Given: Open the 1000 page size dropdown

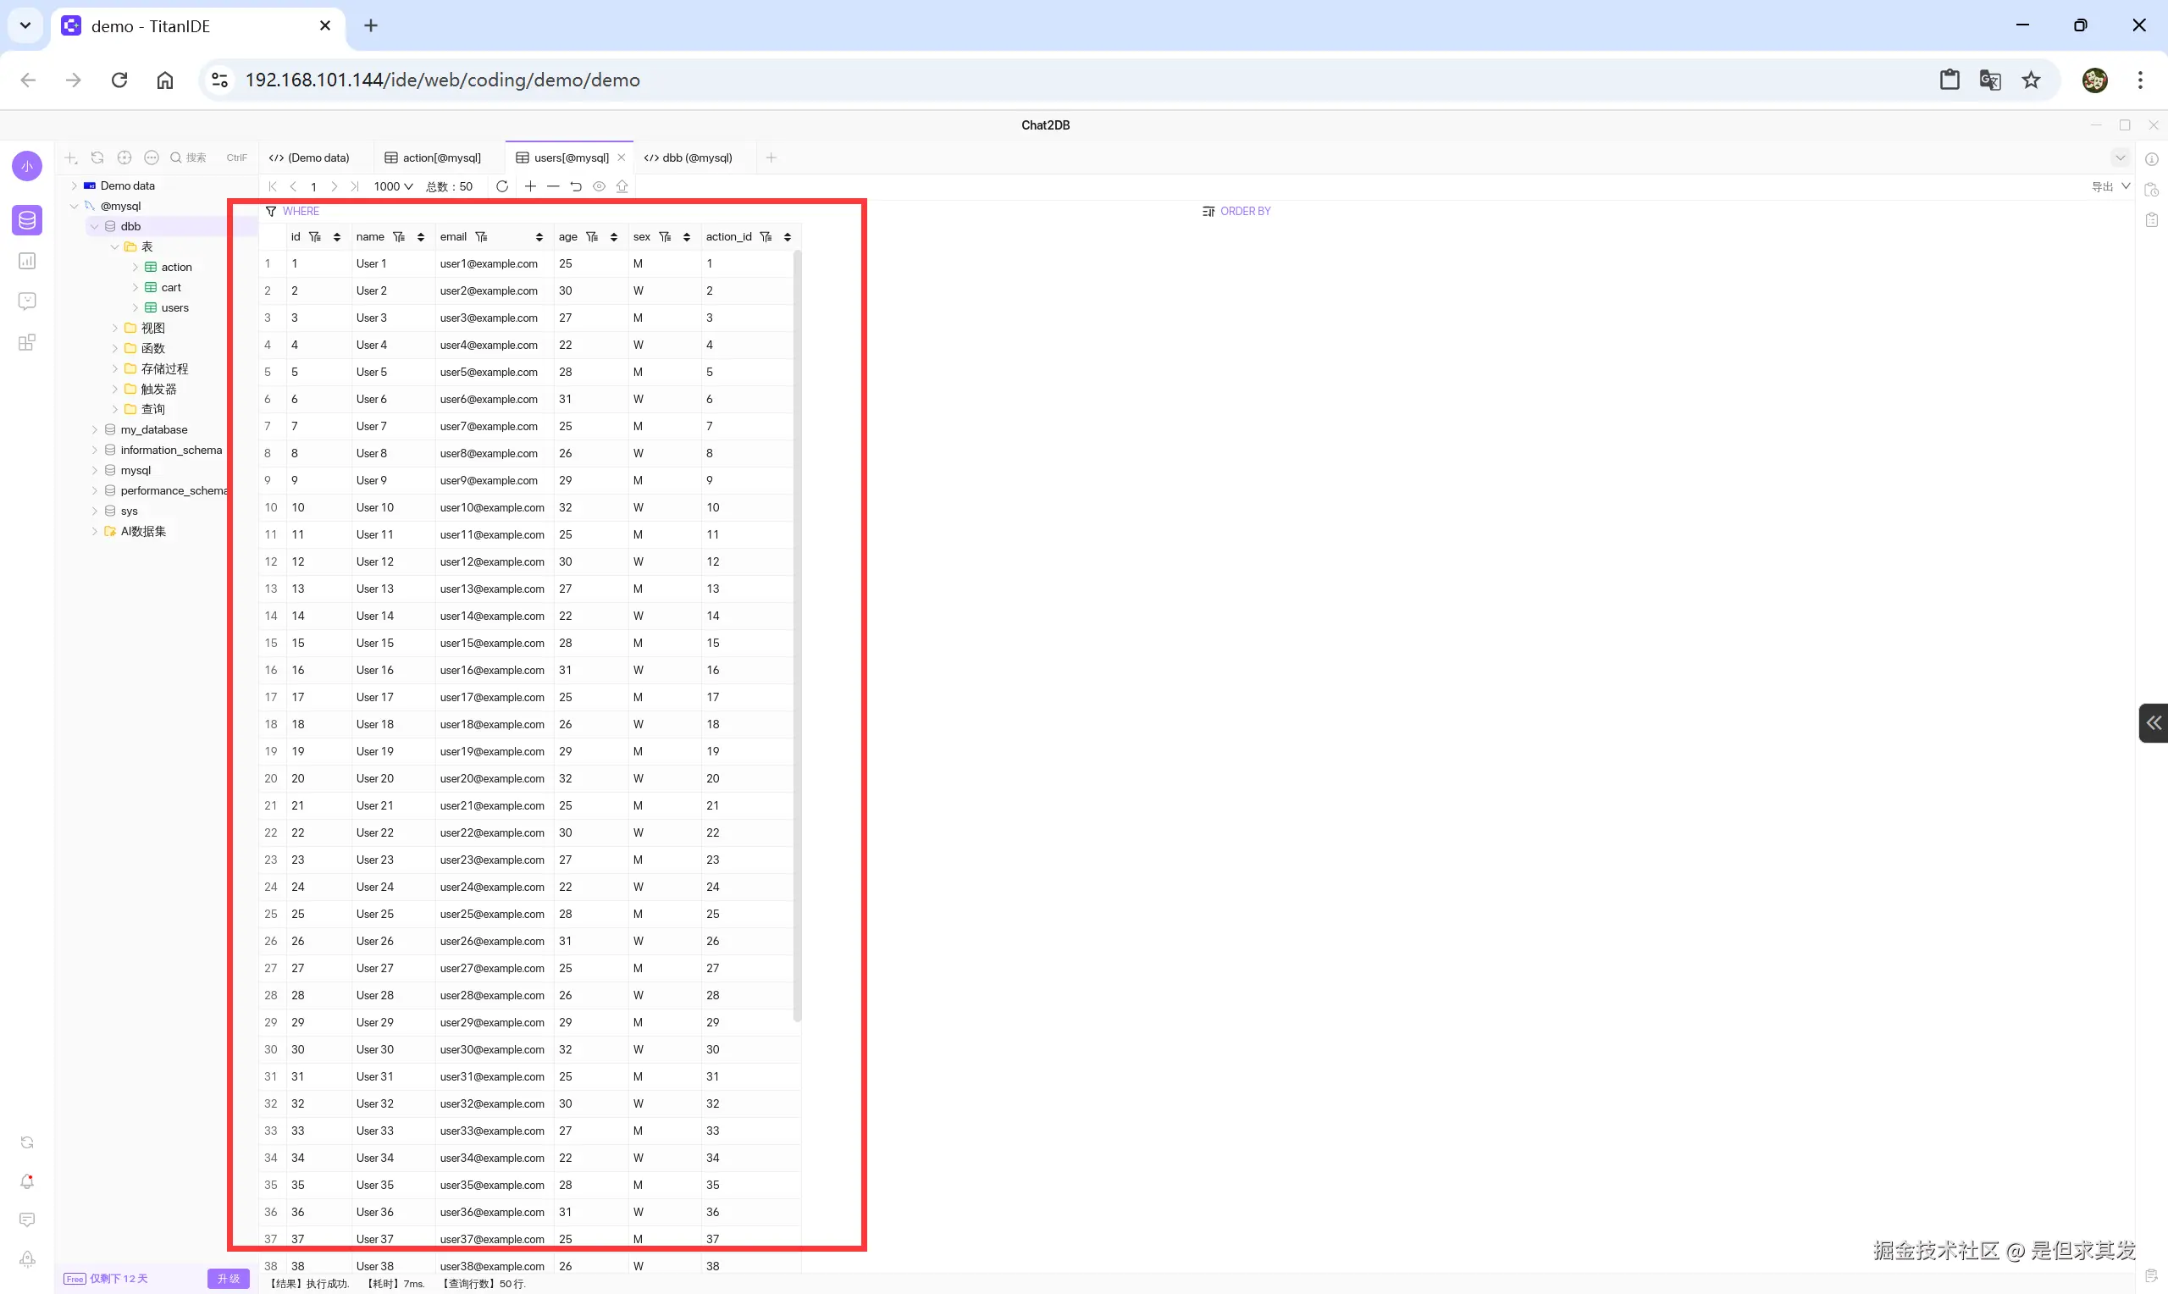Looking at the screenshot, I should (x=393, y=185).
